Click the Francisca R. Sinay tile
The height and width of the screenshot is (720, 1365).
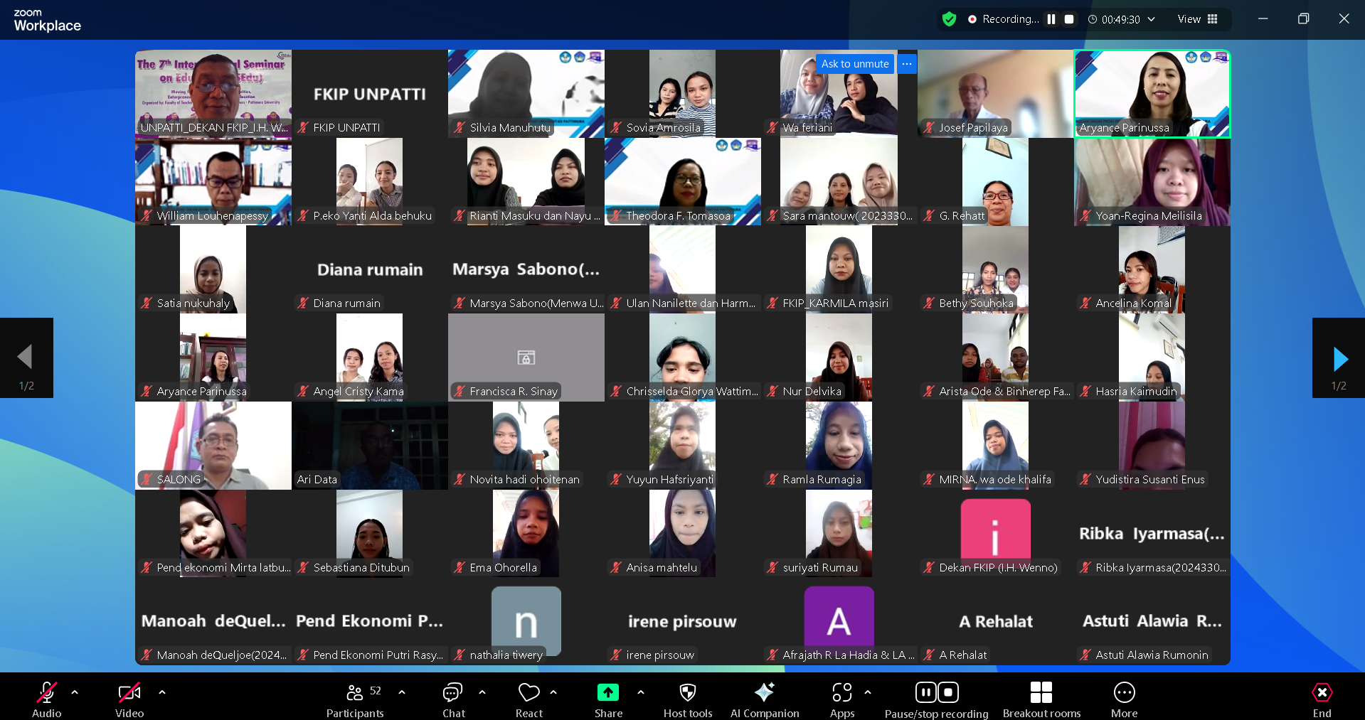point(526,358)
